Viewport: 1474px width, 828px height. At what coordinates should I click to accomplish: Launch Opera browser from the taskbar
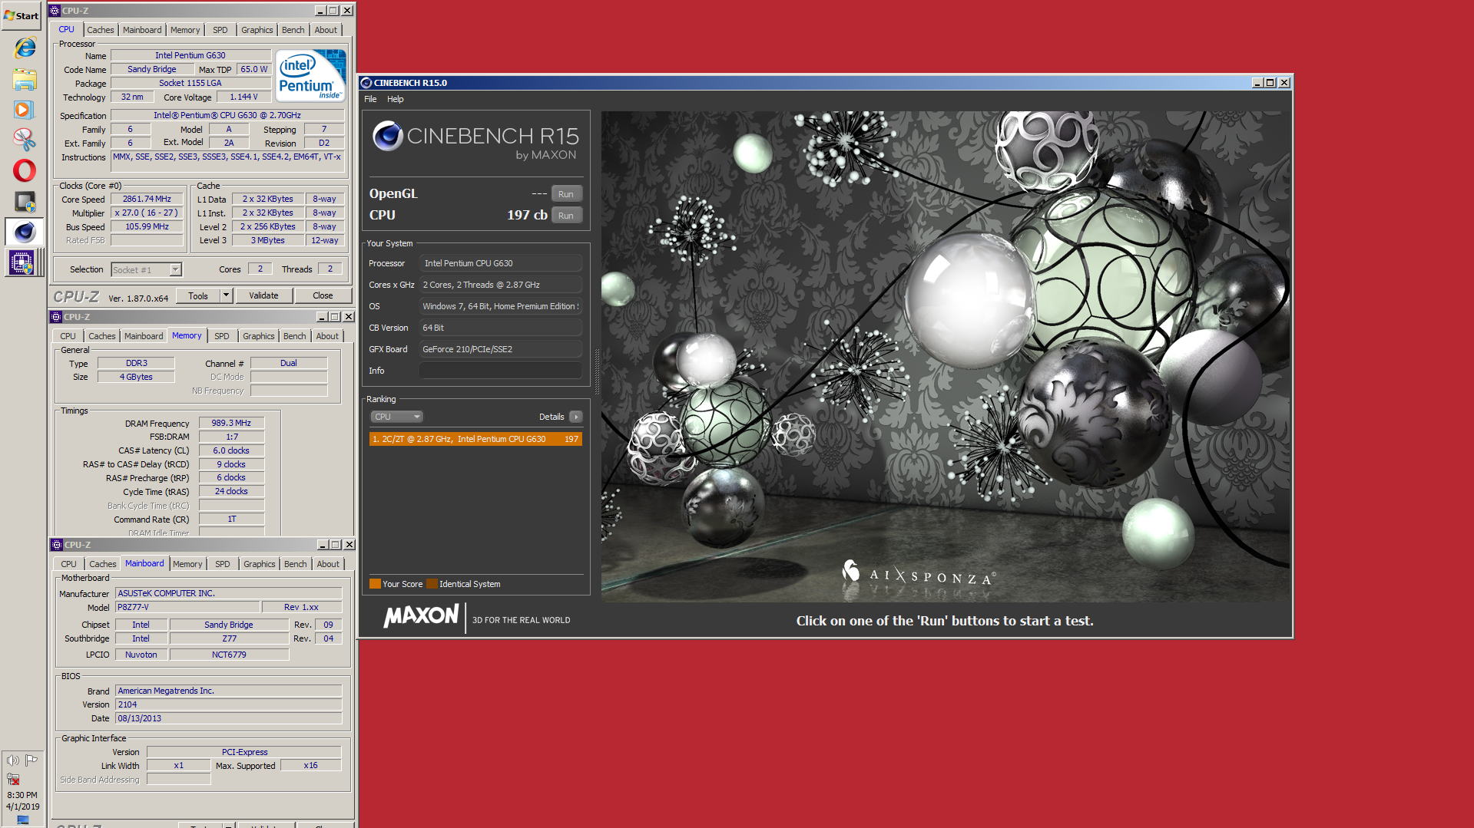coord(25,170)
